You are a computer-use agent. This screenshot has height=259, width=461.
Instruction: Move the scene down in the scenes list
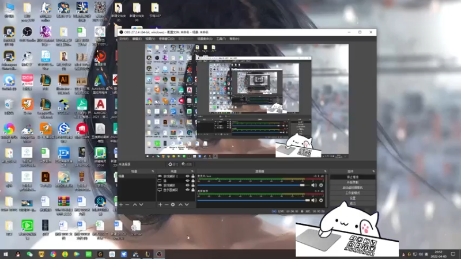pos(141,204)
